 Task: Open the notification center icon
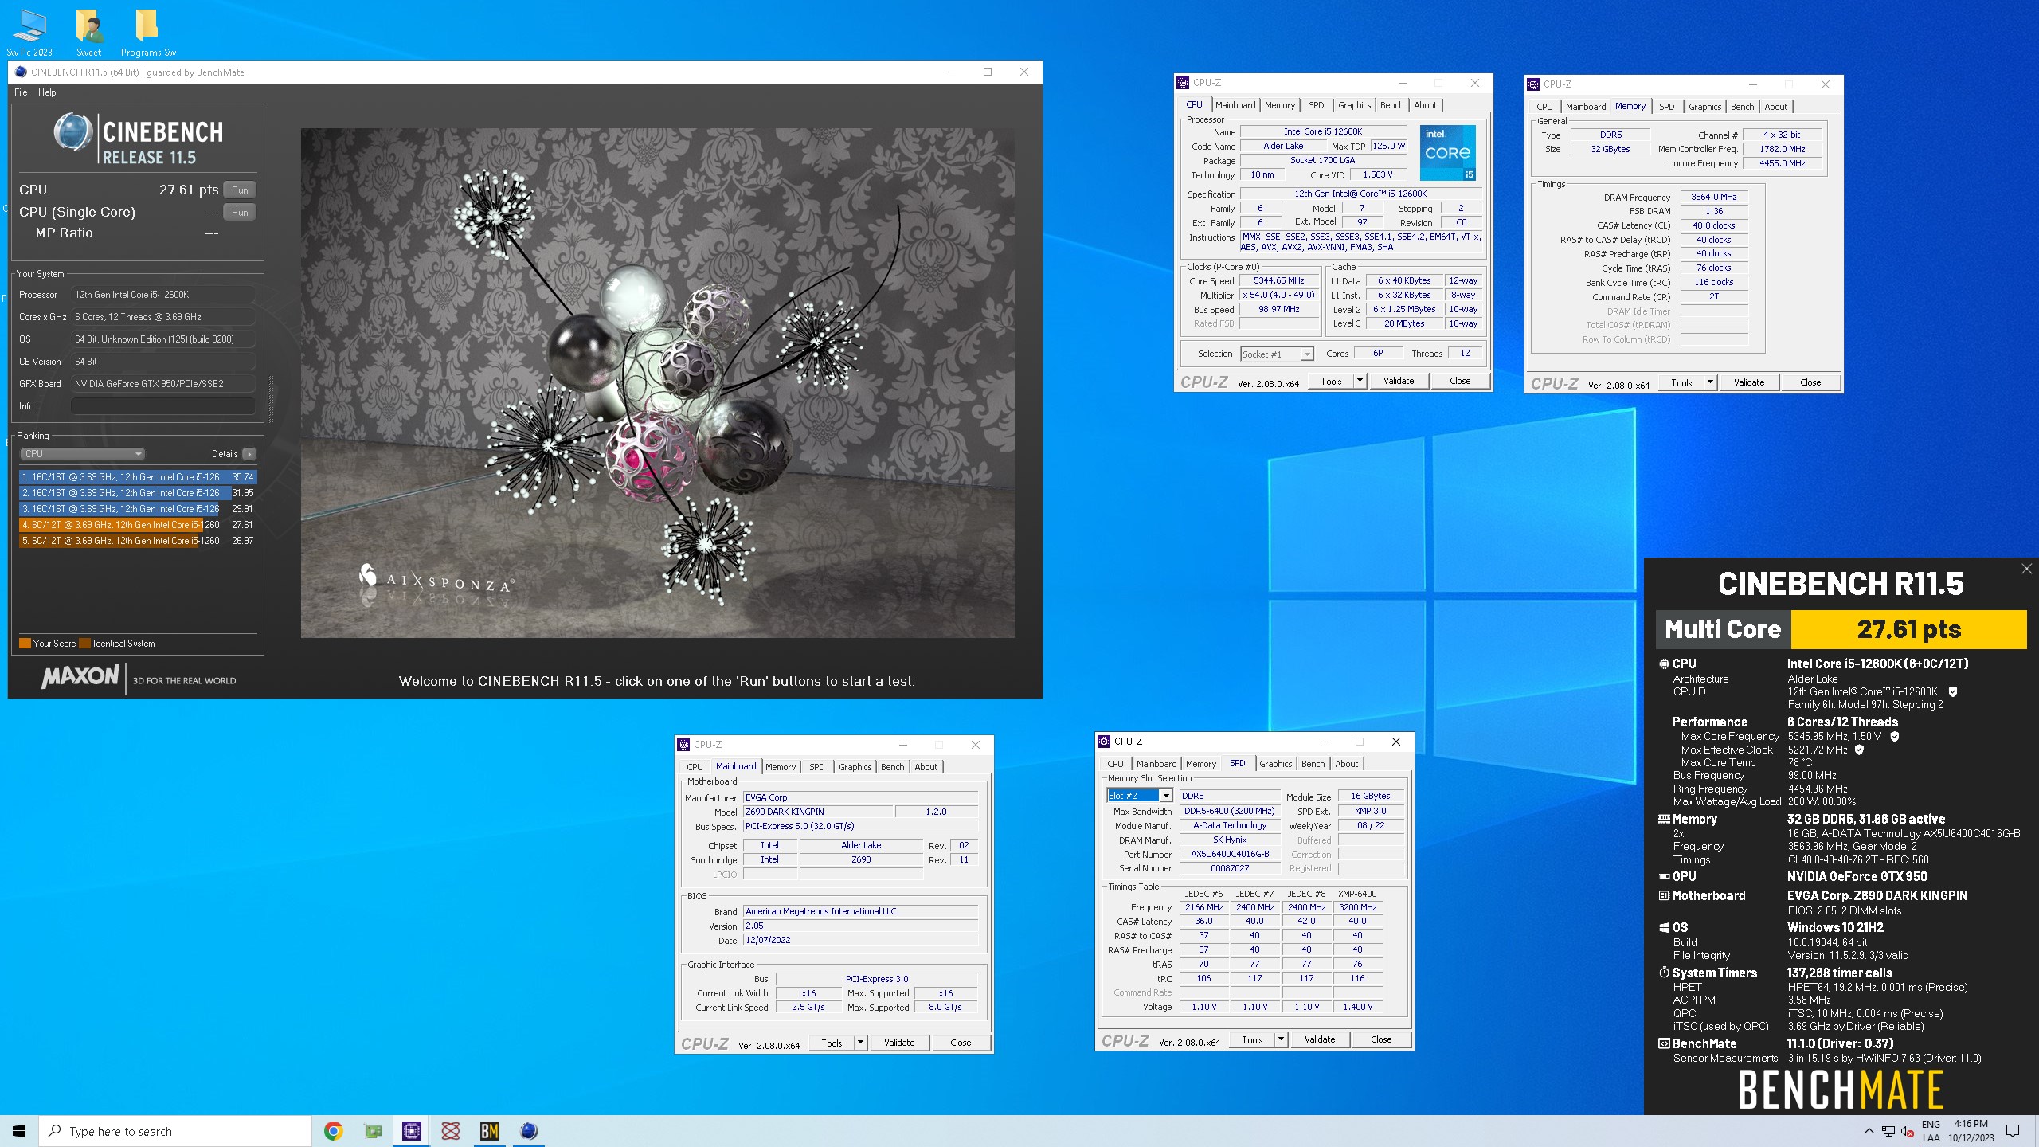(2013, 1131)
